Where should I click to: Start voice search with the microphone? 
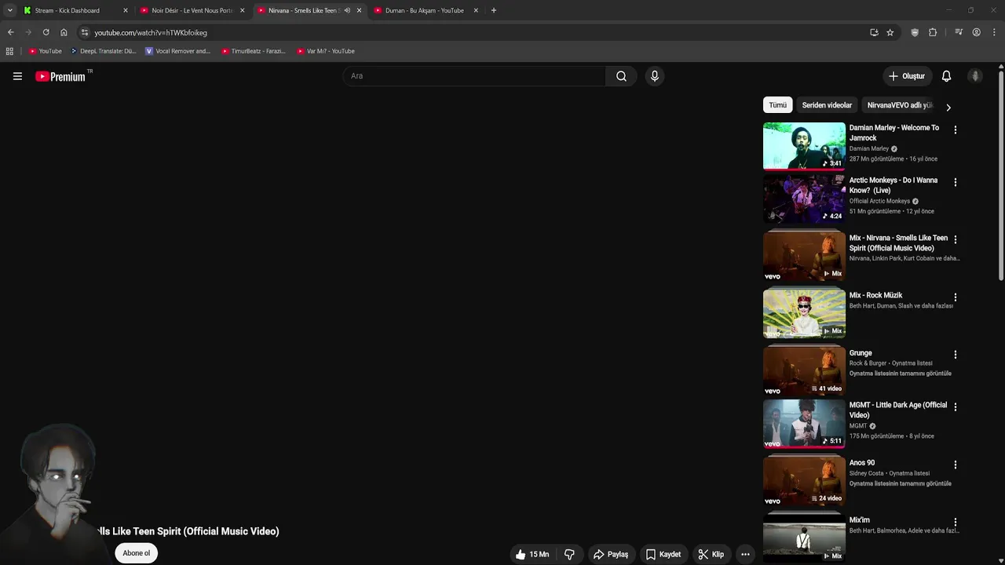[x=655, y=76]
